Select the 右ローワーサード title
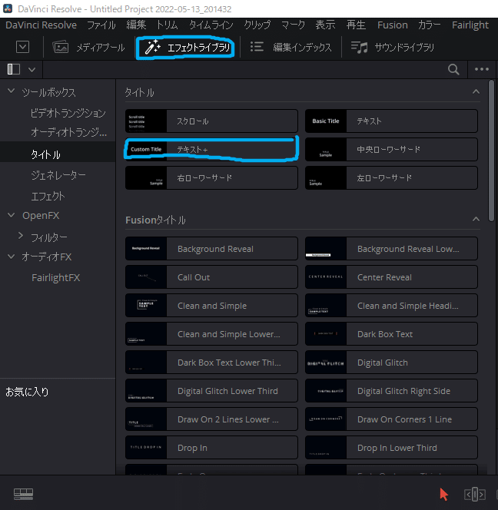This screenshot has height=510, width=498. [x=211, y=178]
